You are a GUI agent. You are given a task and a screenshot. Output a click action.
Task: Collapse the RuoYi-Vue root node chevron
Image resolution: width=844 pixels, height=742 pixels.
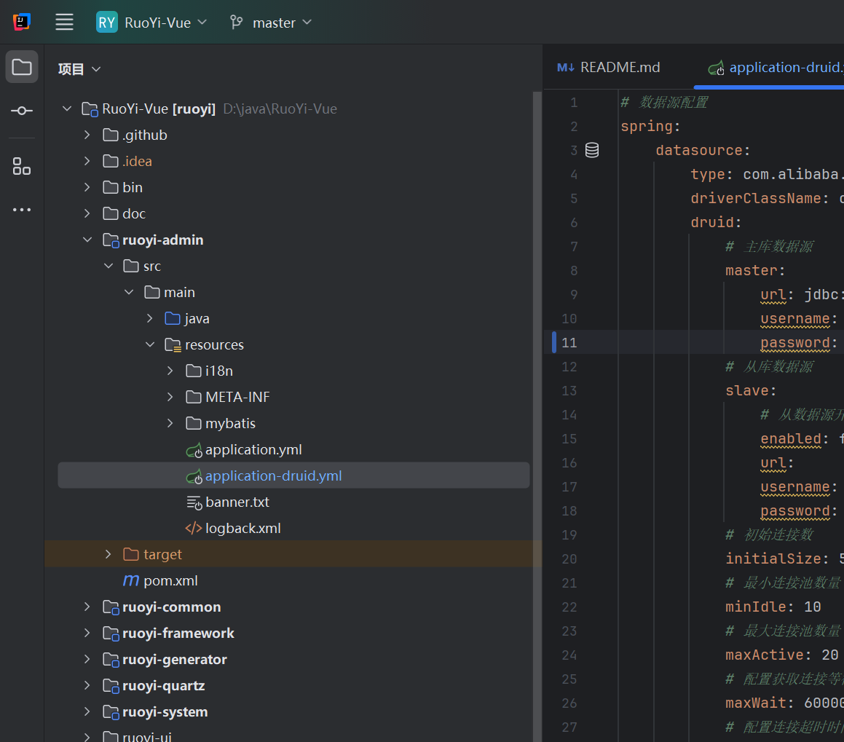click(x=67, y=108)
